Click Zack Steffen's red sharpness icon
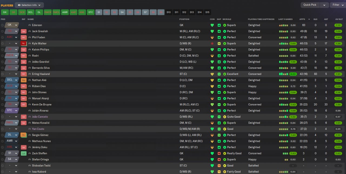This screenshot has height=174, width=346. [x=219, y=154]
